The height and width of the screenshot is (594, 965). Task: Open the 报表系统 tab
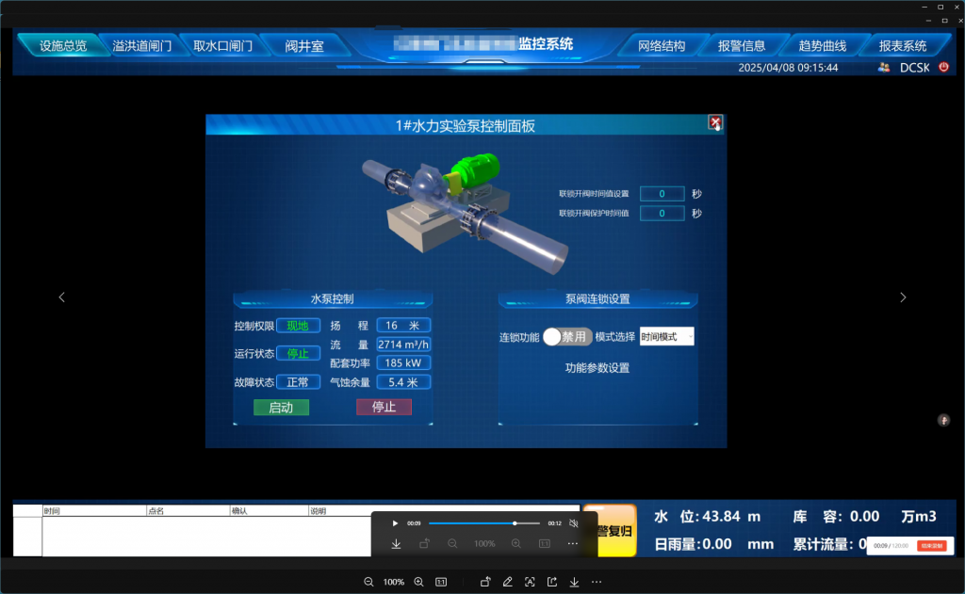point(903,45)
